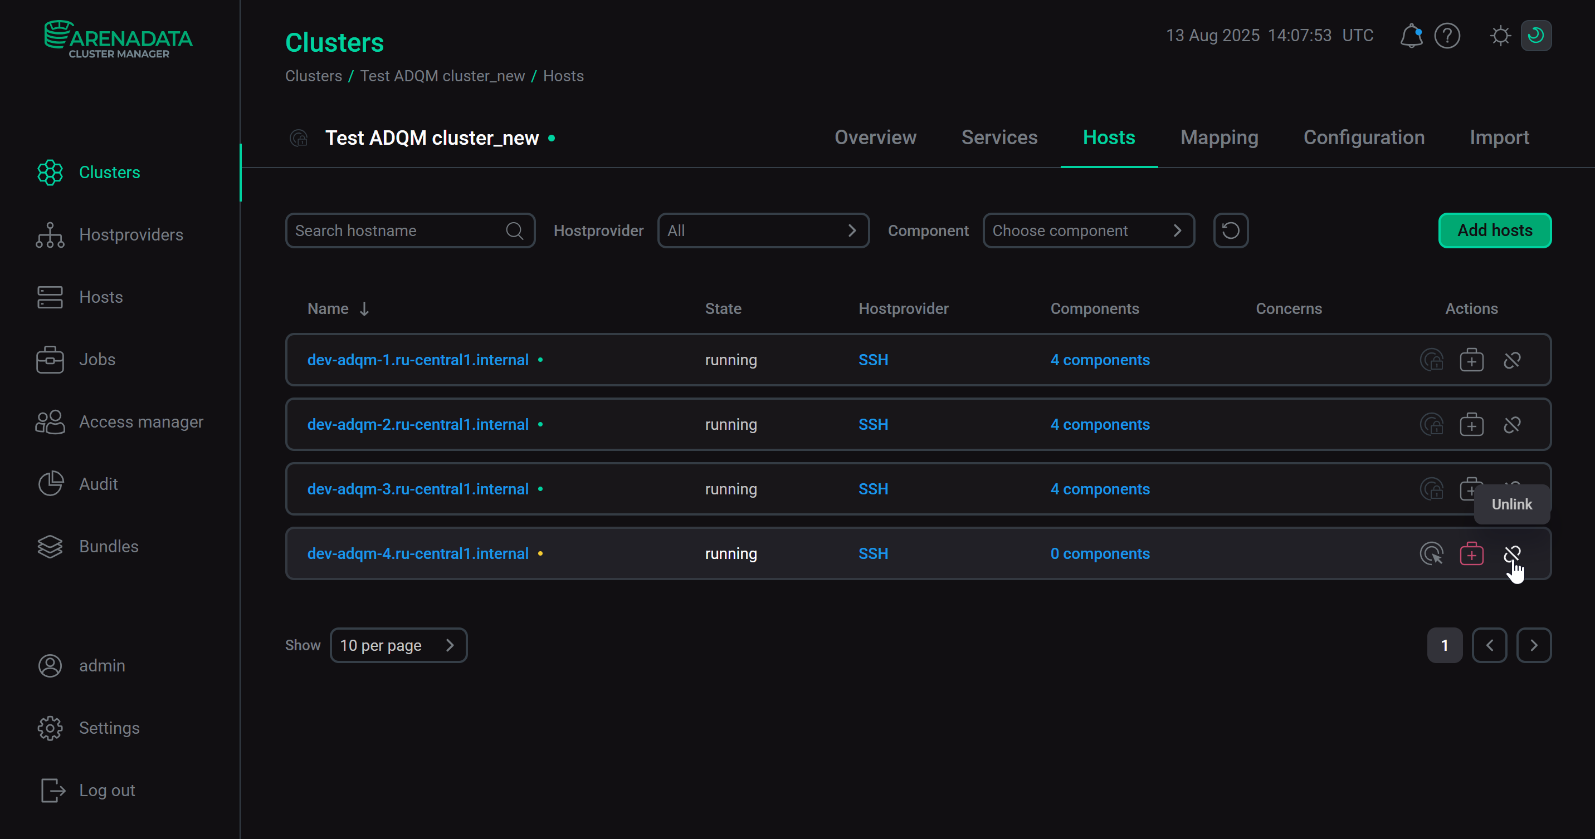Open host dev-adqm-2.ru-central1.internal
The image size is (1595, 839).
(x=418, y=424)
